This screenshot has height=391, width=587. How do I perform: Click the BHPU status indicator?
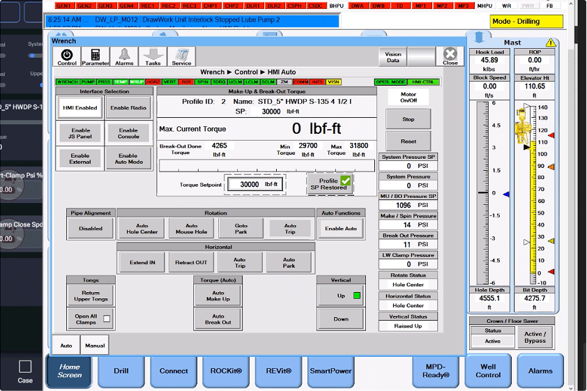[x=337, y=6]
